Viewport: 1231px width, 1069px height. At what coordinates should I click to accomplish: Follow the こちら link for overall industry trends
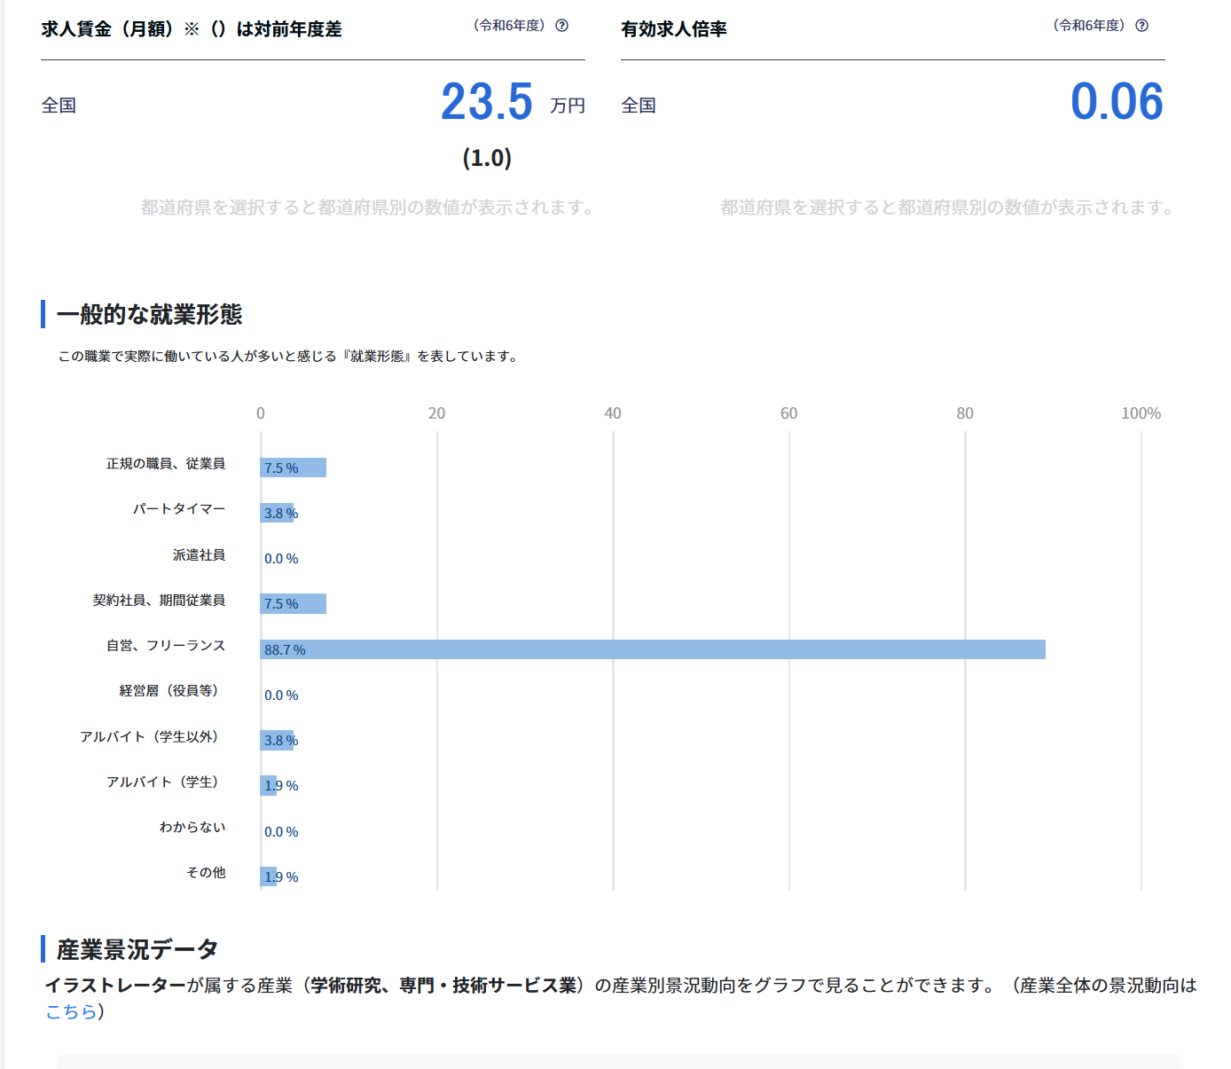[71, 1011]
